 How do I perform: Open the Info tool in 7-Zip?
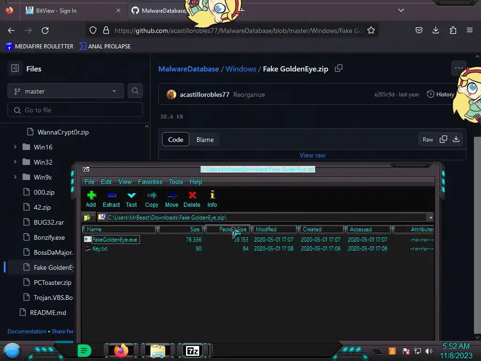pos(212,199)
